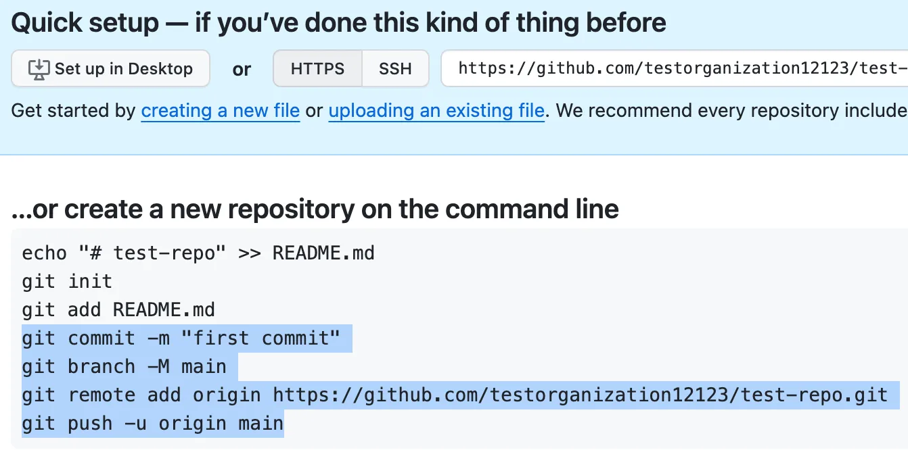908x450 pixels.
Task: Click the "or" text beside HTTPS
Action: [242, 69]
